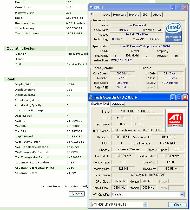Open the AquaMark Frequently asked link
Viewport: 190px width, 210px height.
click(73, 186)
